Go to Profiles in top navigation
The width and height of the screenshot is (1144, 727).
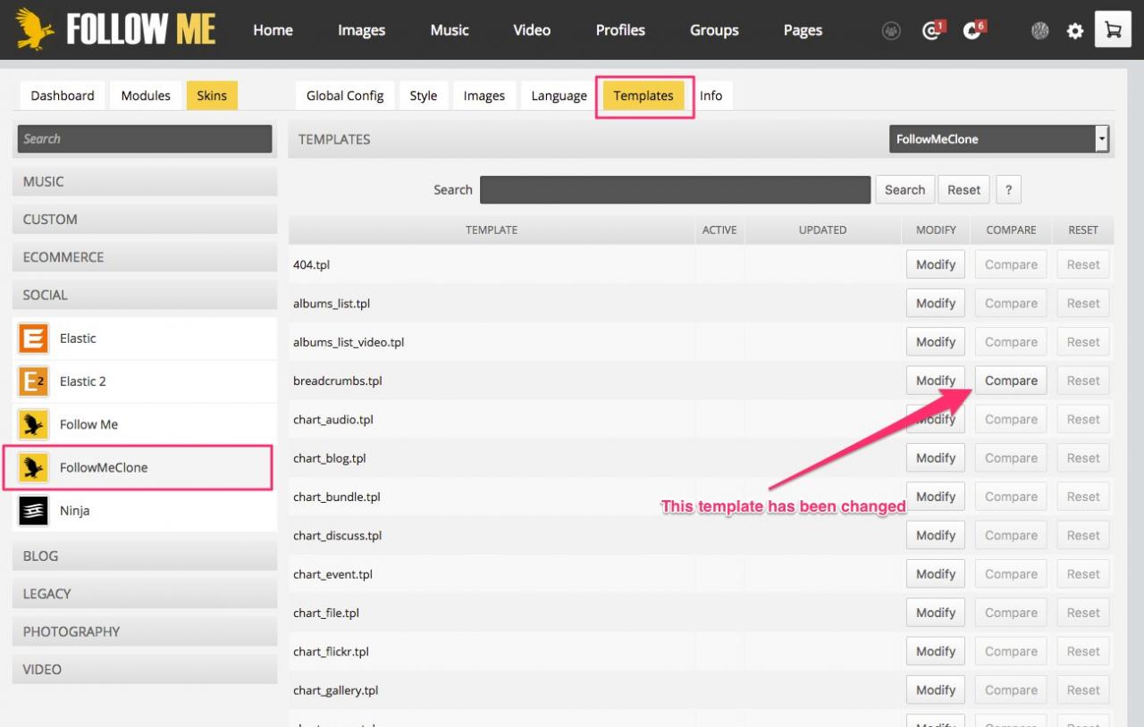[x=620, y=30]
